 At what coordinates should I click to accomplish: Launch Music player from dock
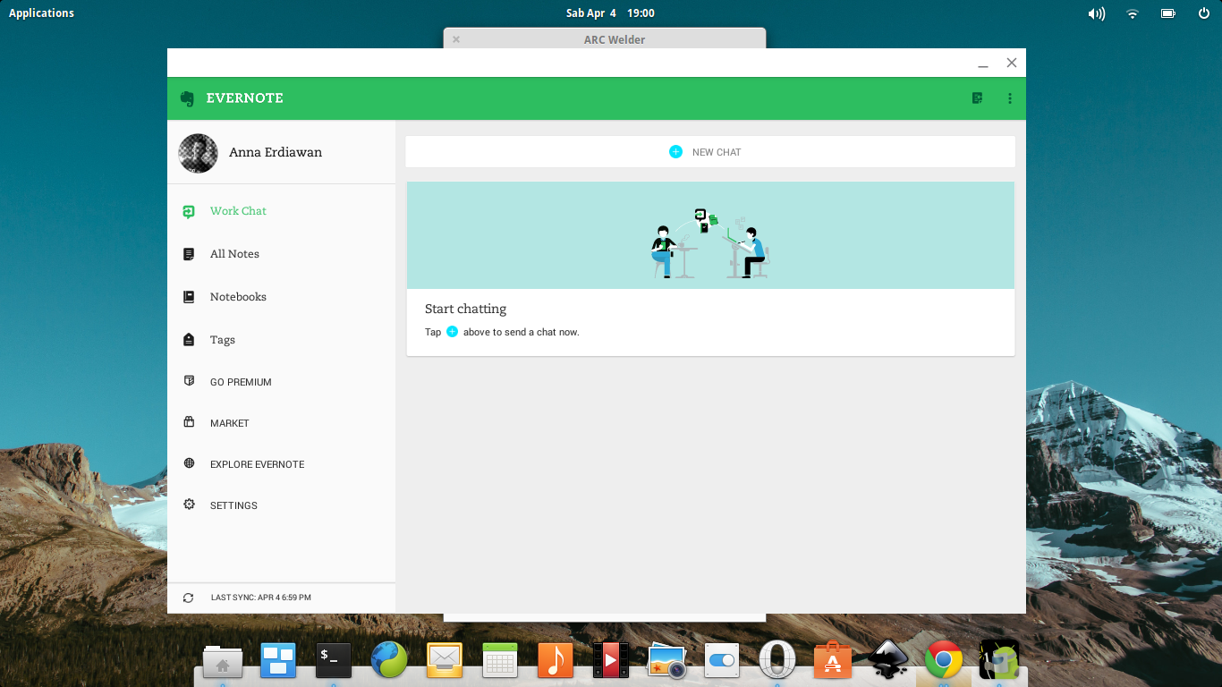556,660
